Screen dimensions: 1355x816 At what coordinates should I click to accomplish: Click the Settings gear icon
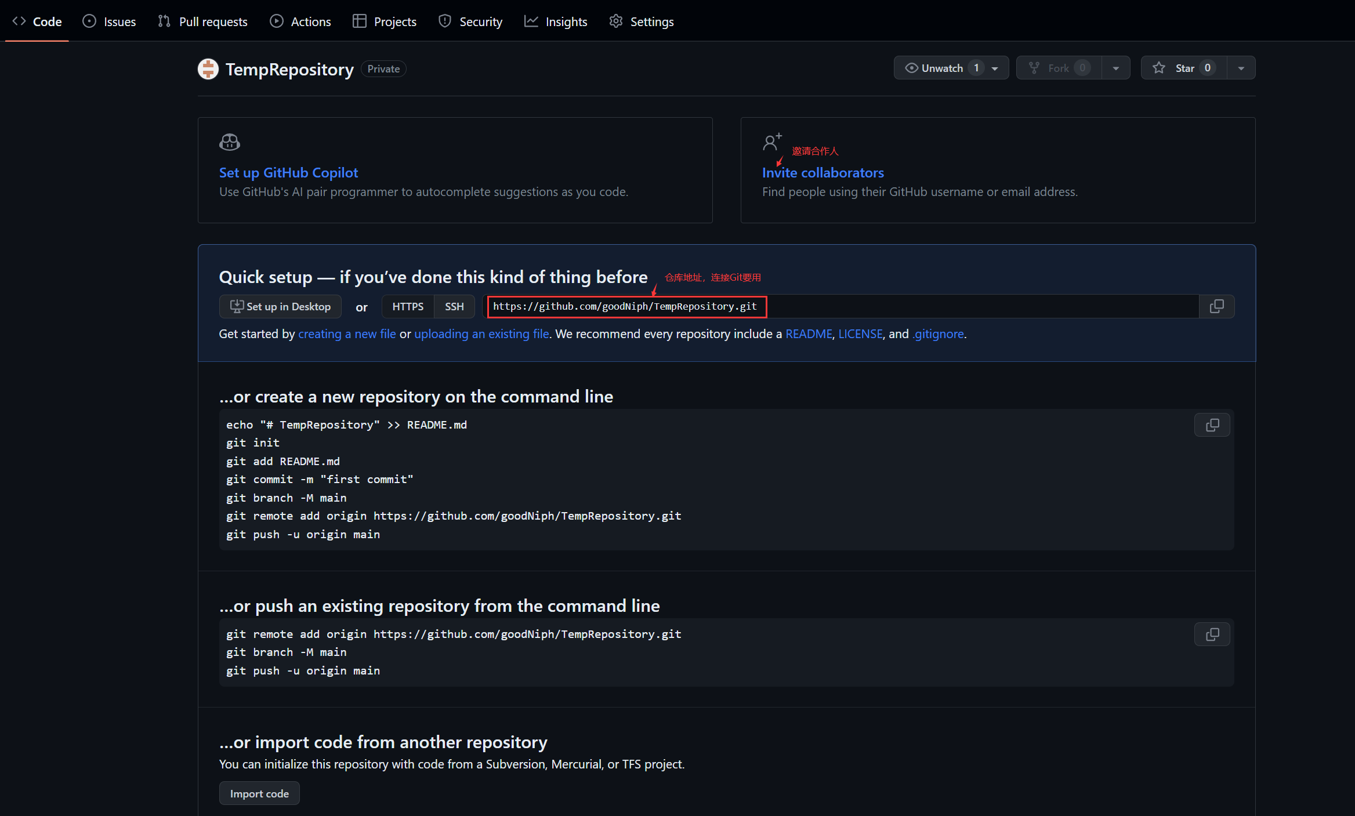(x=615, y=20)
